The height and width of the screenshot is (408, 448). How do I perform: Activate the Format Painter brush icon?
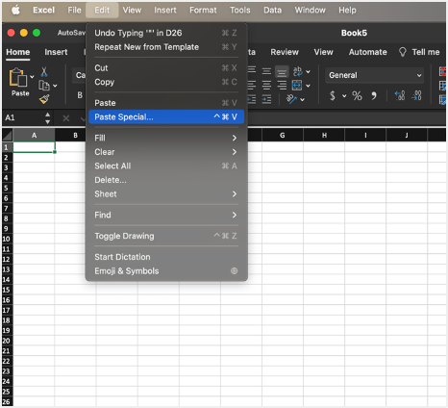tap(44, 99)
